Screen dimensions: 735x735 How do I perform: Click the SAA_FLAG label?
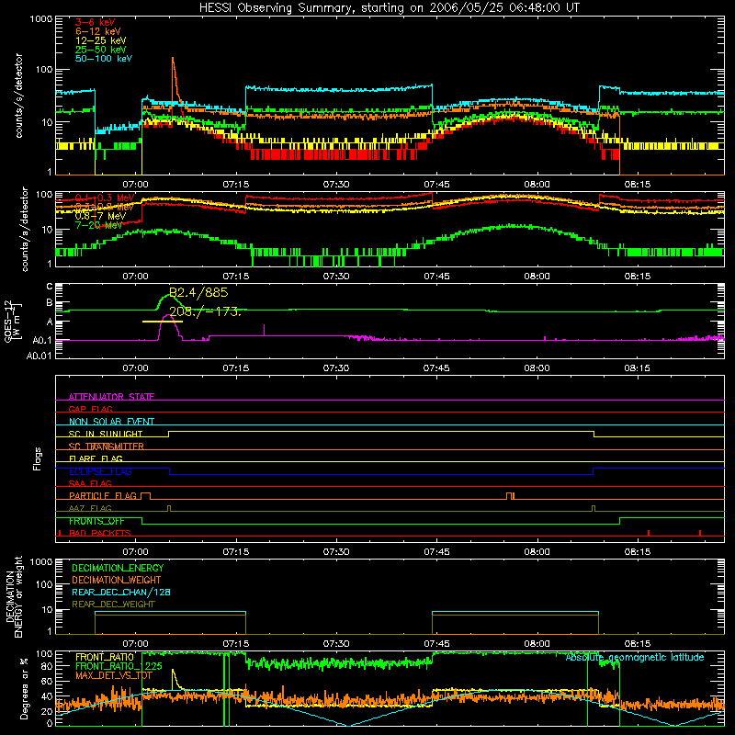click(x=90, y=483)
